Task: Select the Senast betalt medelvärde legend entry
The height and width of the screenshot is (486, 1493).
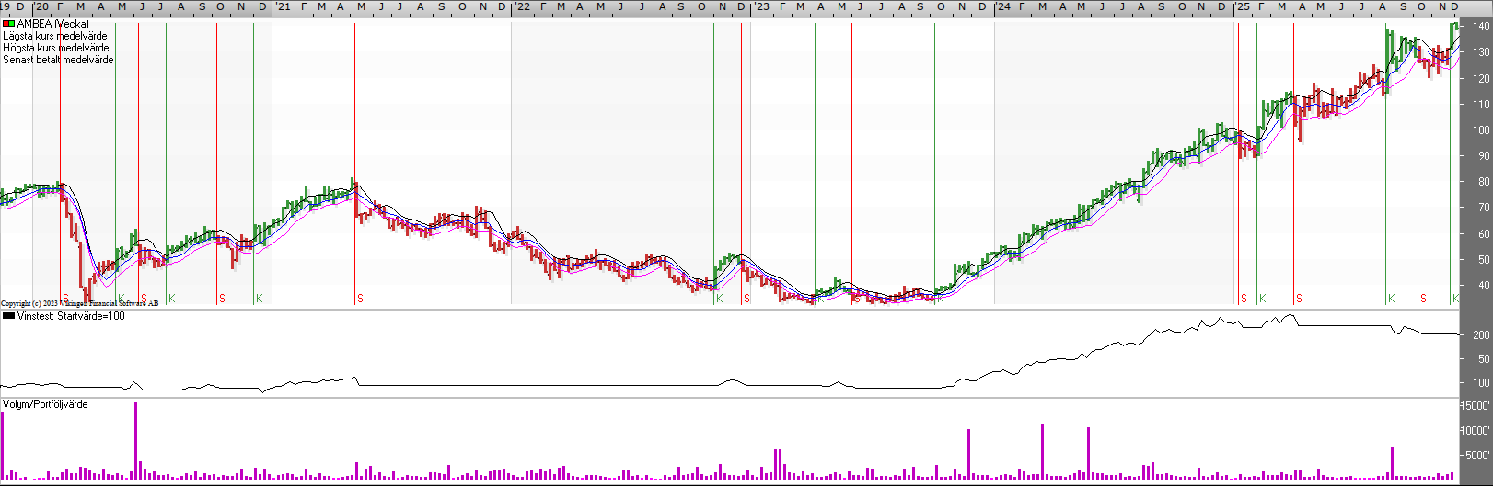Action: (x=59, y=60)
